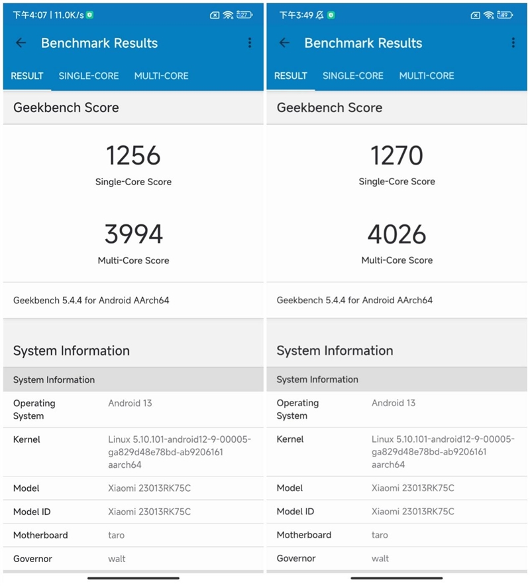Tap back arrow in left Benchmark Results
Image resolution: width=530 pixels, height=586 pixels.
coord(21,43)
